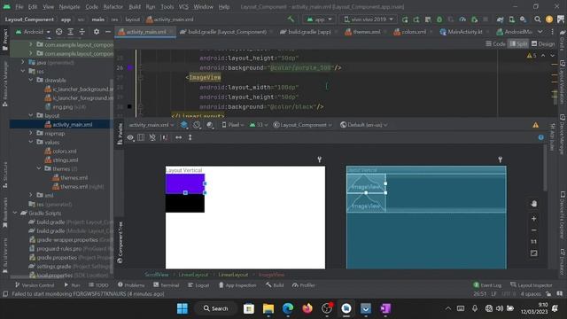
Task: Open the API 33 version dropdown
Action: (259, 125)
